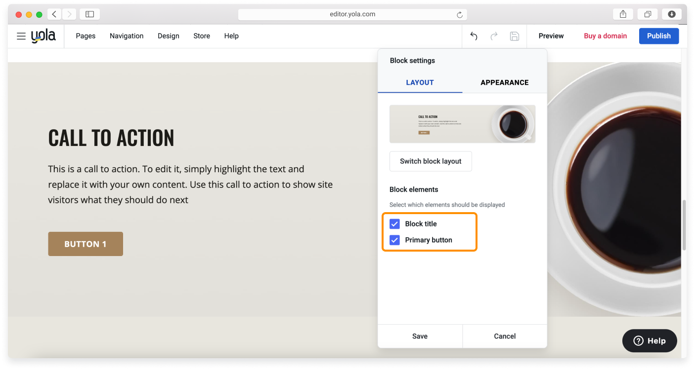The width and height of the screenshot is (695, 370).
Task: Open the hamburger menu icon
Action: (21, 36)
